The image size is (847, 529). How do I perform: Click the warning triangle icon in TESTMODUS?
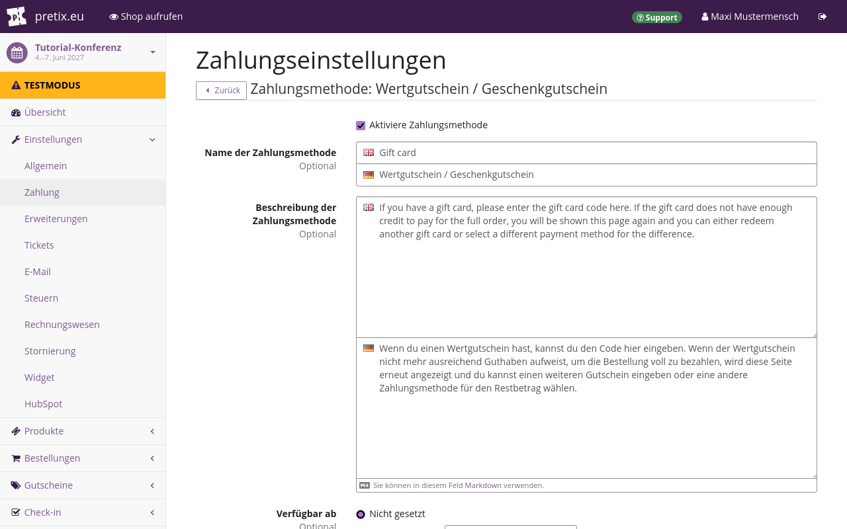coord(17,85)
